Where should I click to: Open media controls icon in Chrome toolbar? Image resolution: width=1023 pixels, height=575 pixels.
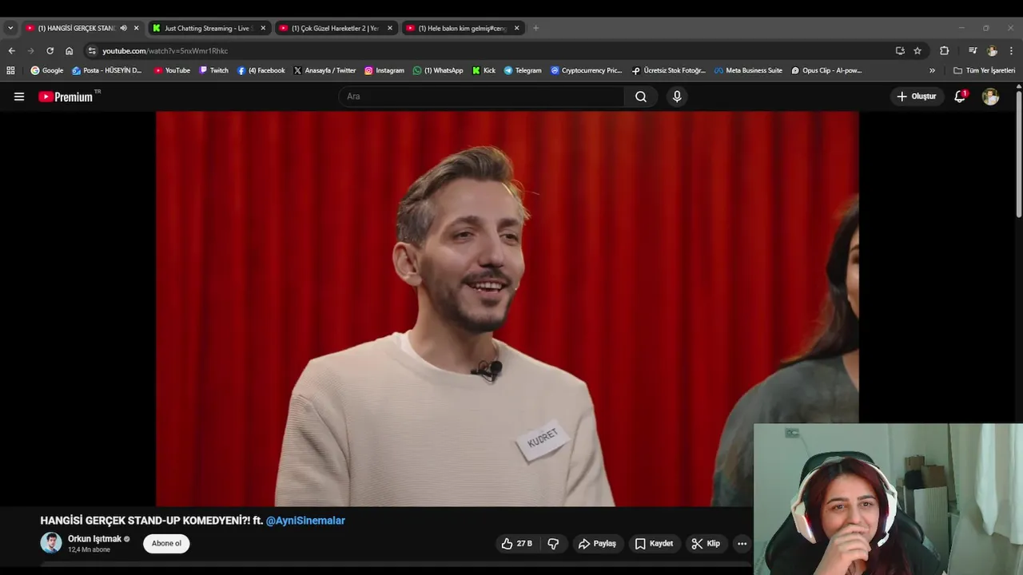pos(973,50)
